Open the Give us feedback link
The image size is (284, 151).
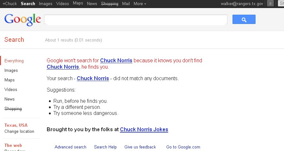click(140, 147)
